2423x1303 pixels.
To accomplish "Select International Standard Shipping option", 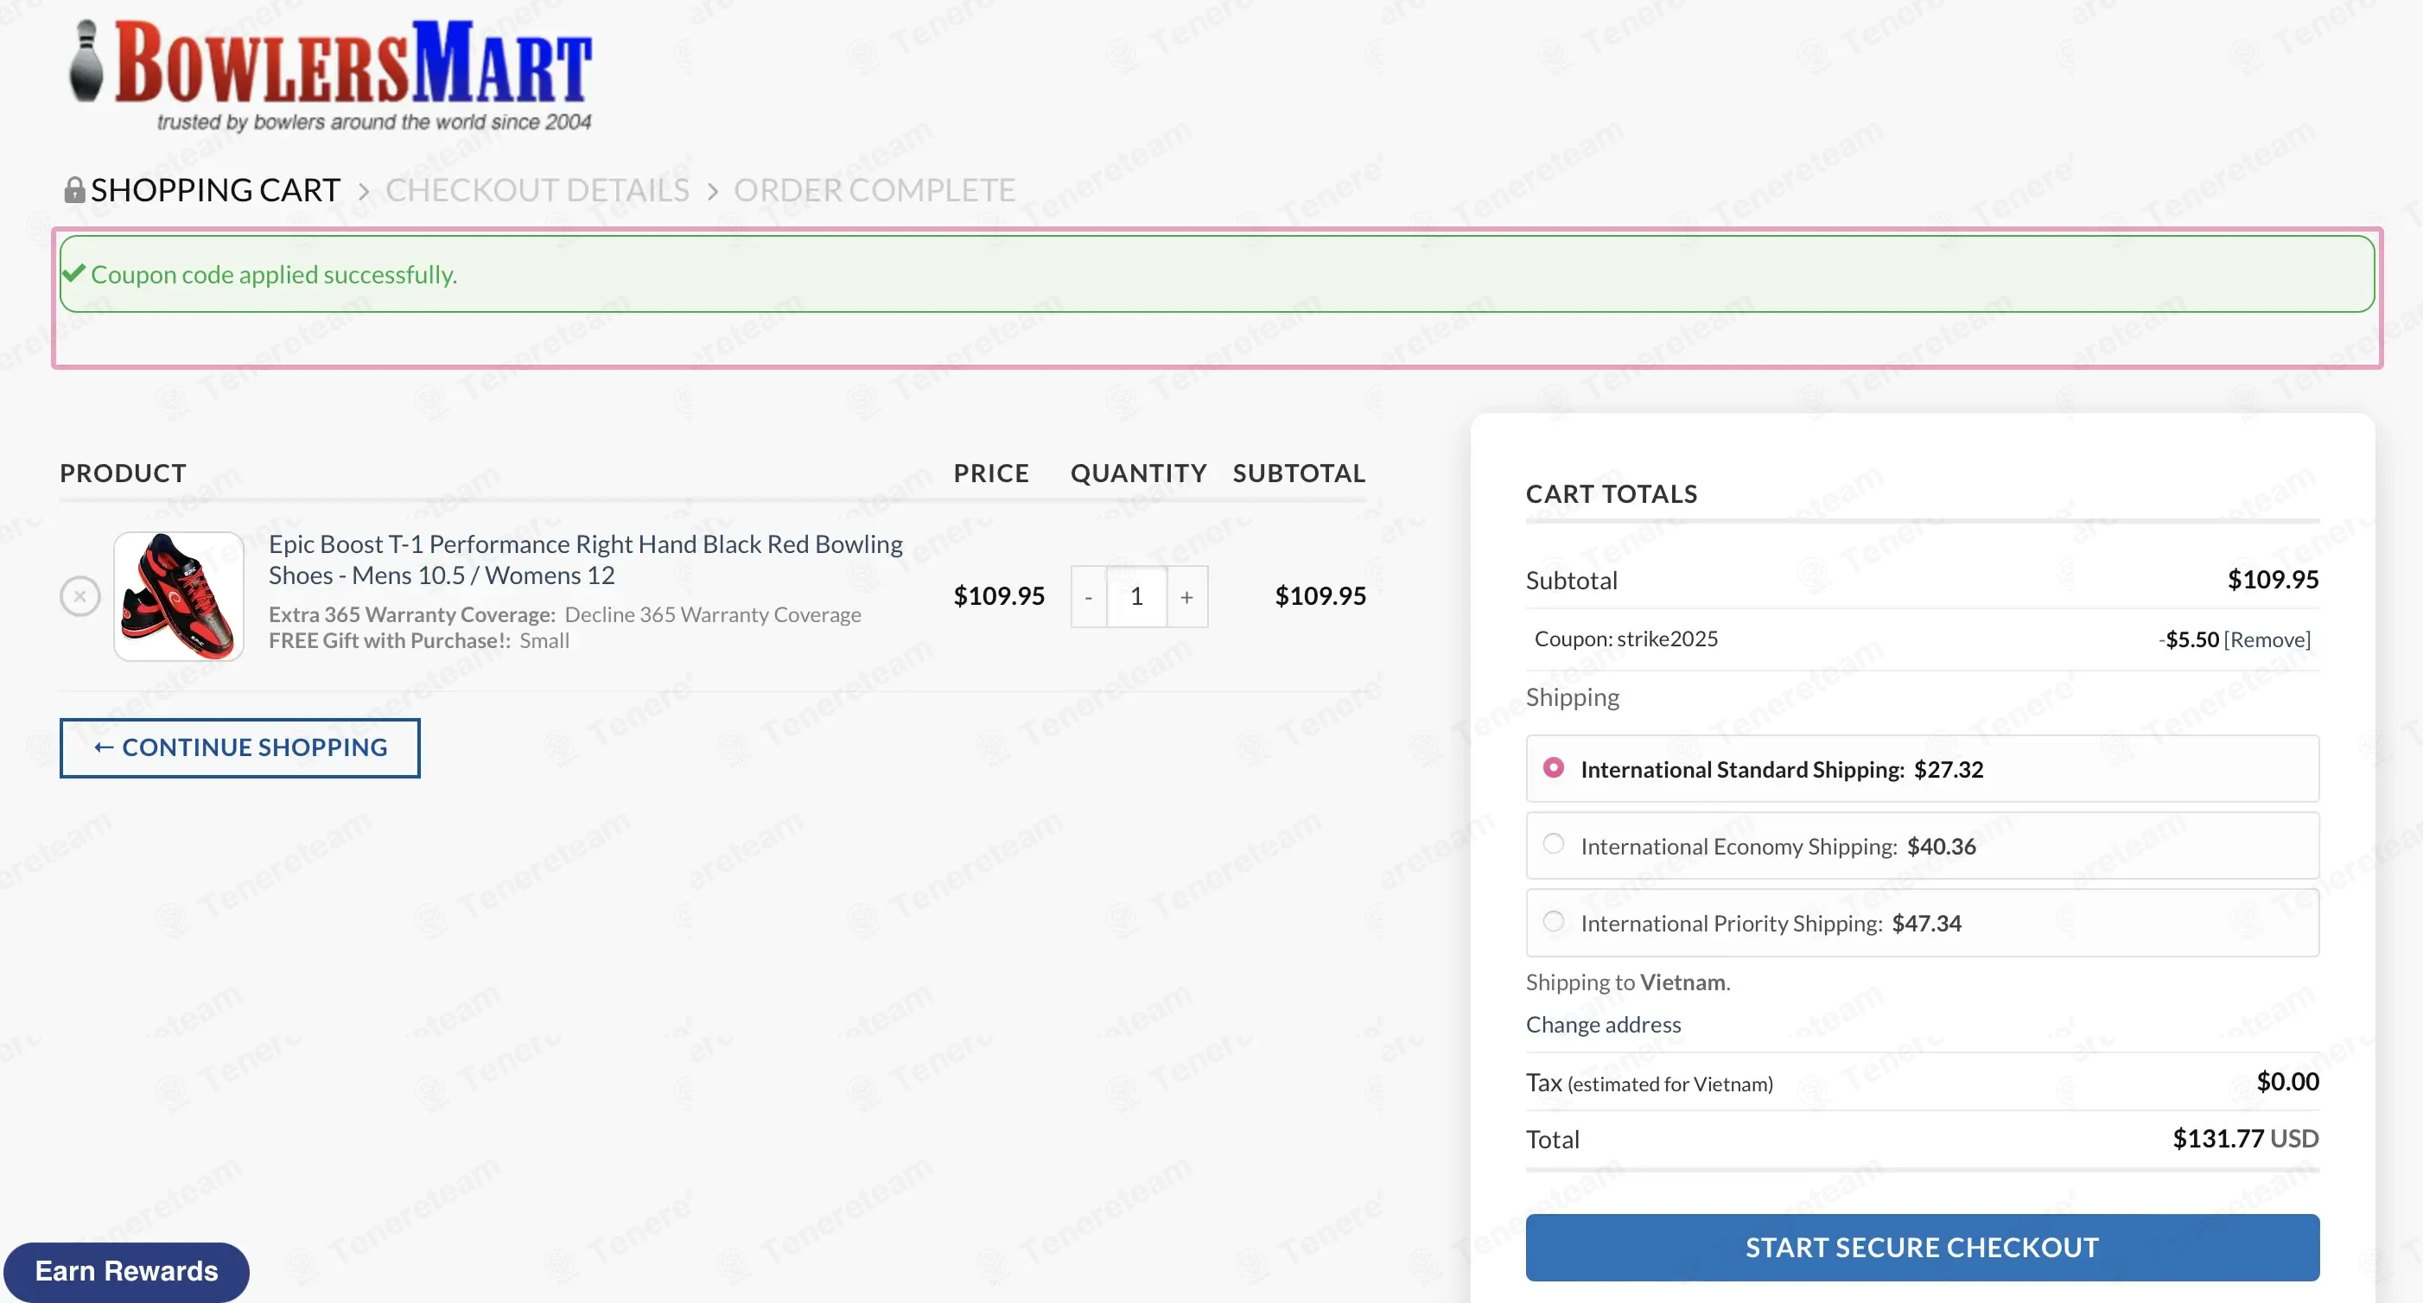I will (1554, 767).
